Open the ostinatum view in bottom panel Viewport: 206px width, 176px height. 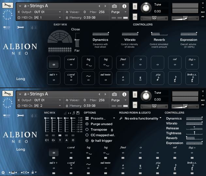click(34, 116)
